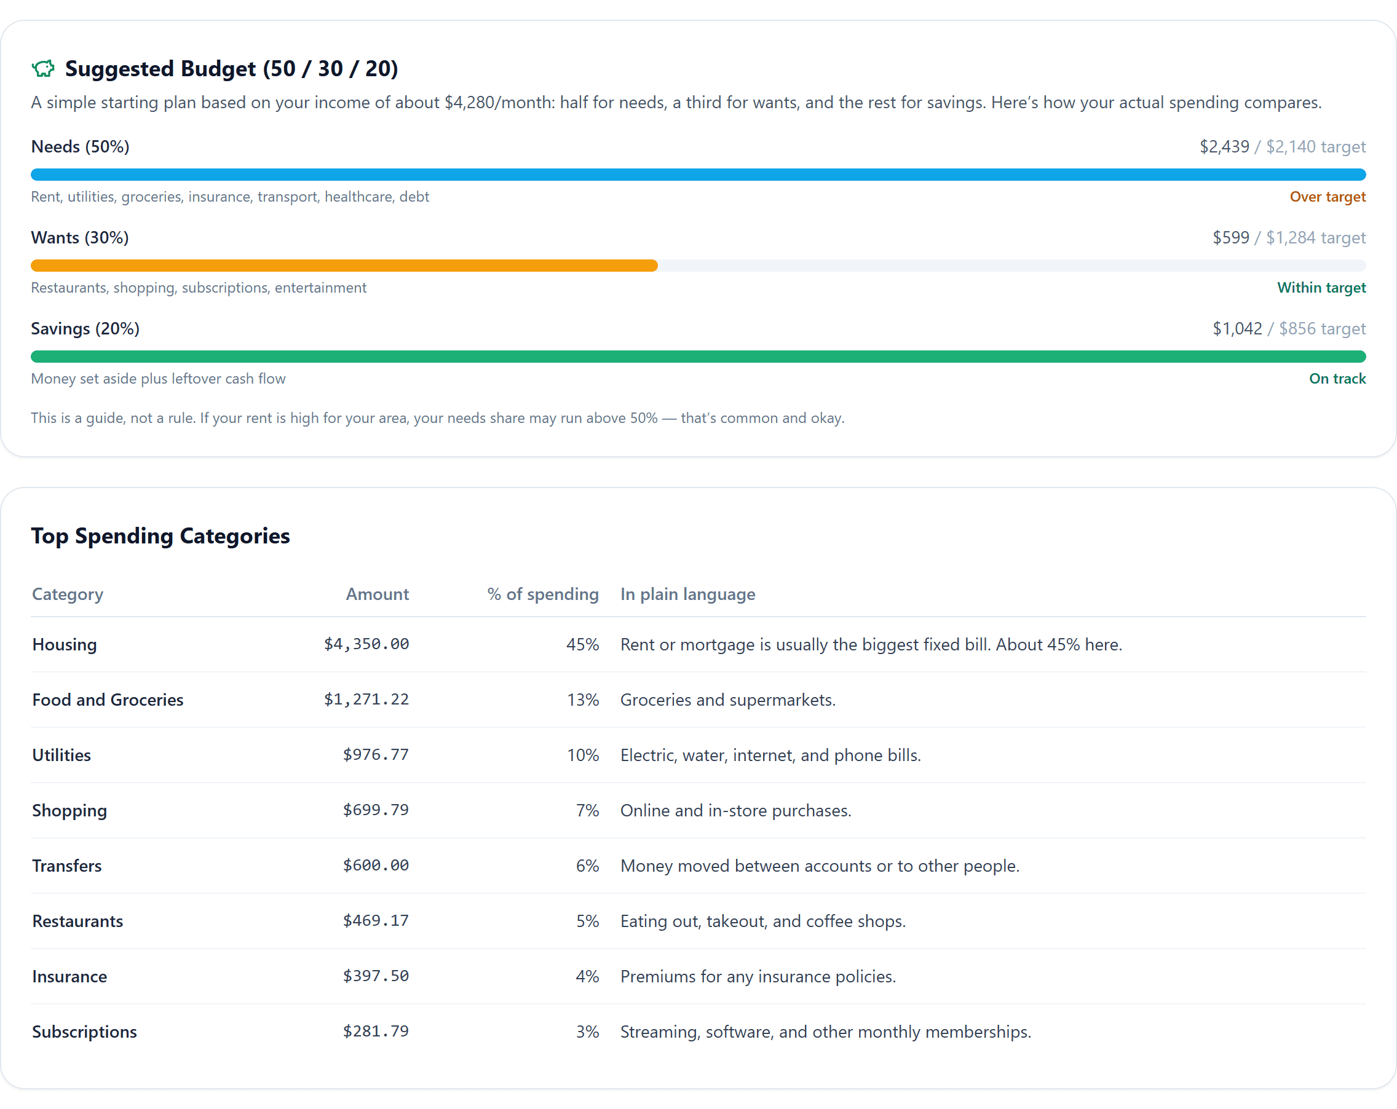Click the 'Within target' status text
This screenshot has width=1397, height=1109.
click(1321, 288)
